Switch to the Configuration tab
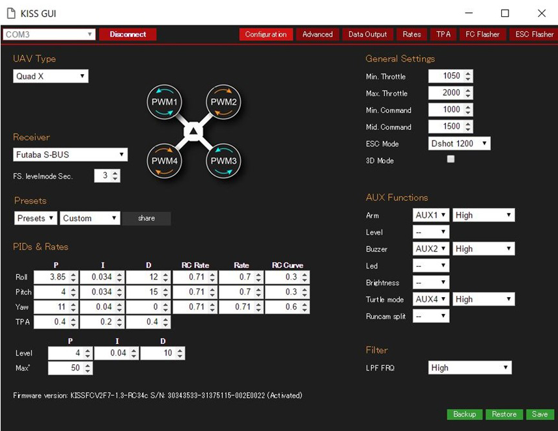The image size is (558, 431). click(266, 34)
